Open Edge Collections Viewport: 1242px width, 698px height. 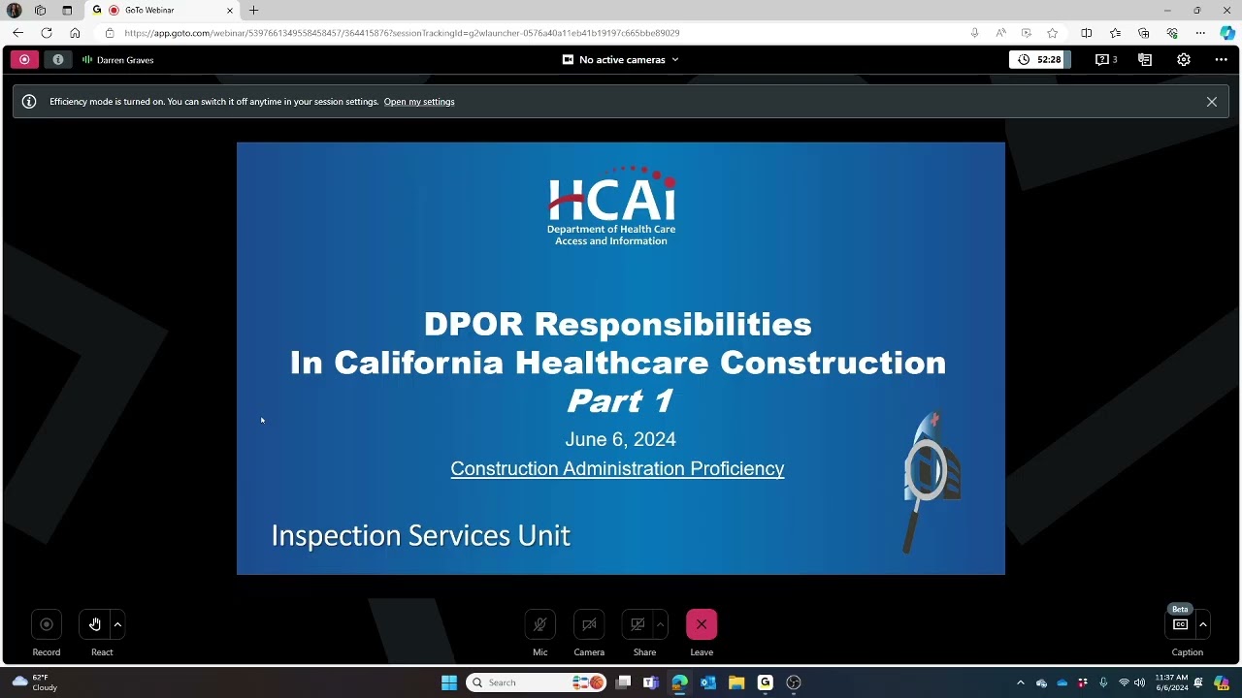click(x=1143, y=33)
